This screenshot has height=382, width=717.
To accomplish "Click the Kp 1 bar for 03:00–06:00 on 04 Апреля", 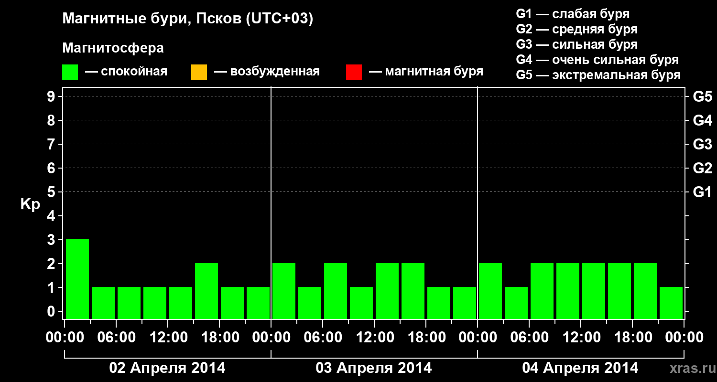I will [x=516, y=303].
